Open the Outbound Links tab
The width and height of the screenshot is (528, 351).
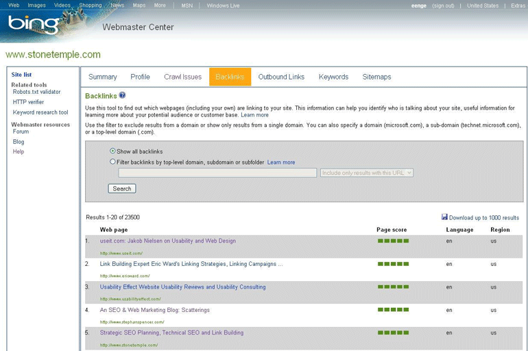(x=281, y=77)
